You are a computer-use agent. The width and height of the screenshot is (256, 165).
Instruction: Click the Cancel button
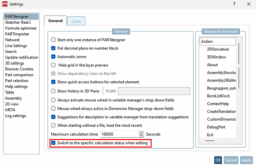pyautogui.click(x=231, y=160)
